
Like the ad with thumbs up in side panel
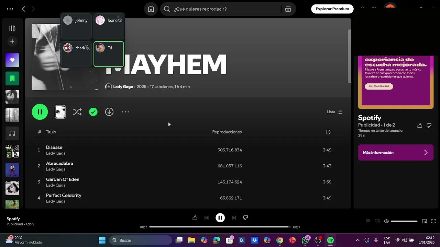pyautogui.click(x=420, y=126)
